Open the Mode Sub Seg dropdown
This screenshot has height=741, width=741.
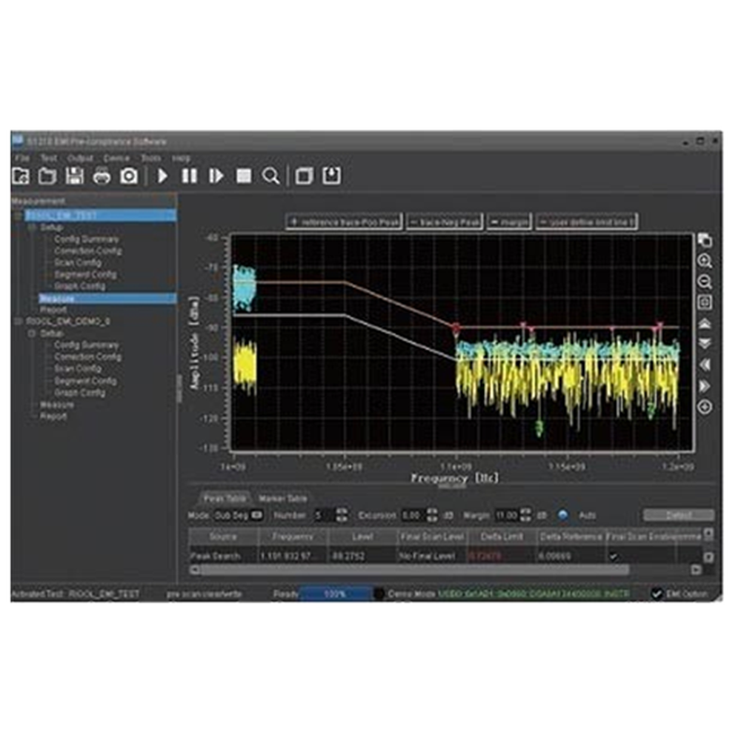(x=239, y=515)
